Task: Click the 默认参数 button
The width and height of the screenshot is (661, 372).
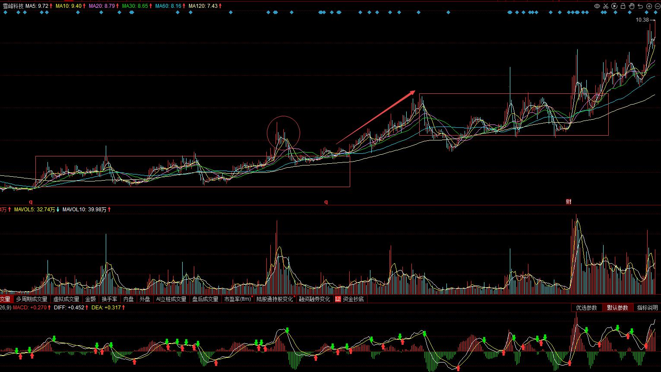Action: click(x=617, y=308)
